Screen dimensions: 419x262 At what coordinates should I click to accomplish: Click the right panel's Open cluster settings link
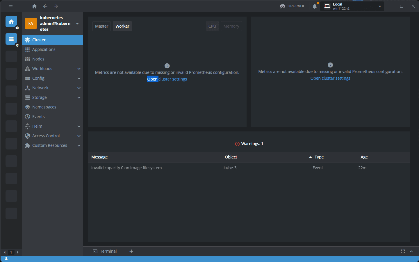pyautogui.click(x=330, y=78)
